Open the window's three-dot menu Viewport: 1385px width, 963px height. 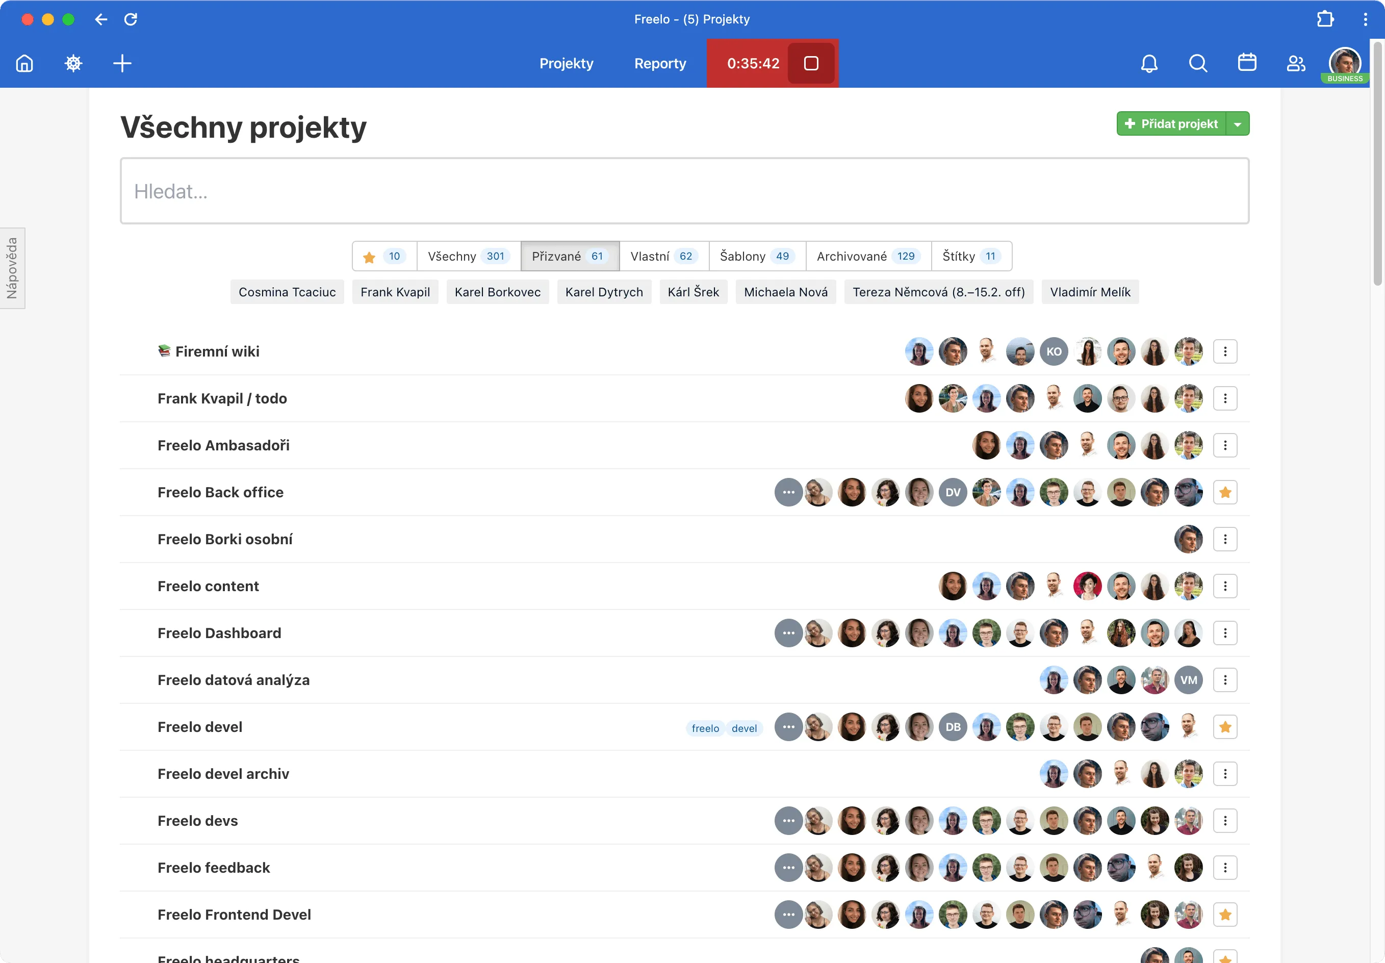[x=1365, y=19]
